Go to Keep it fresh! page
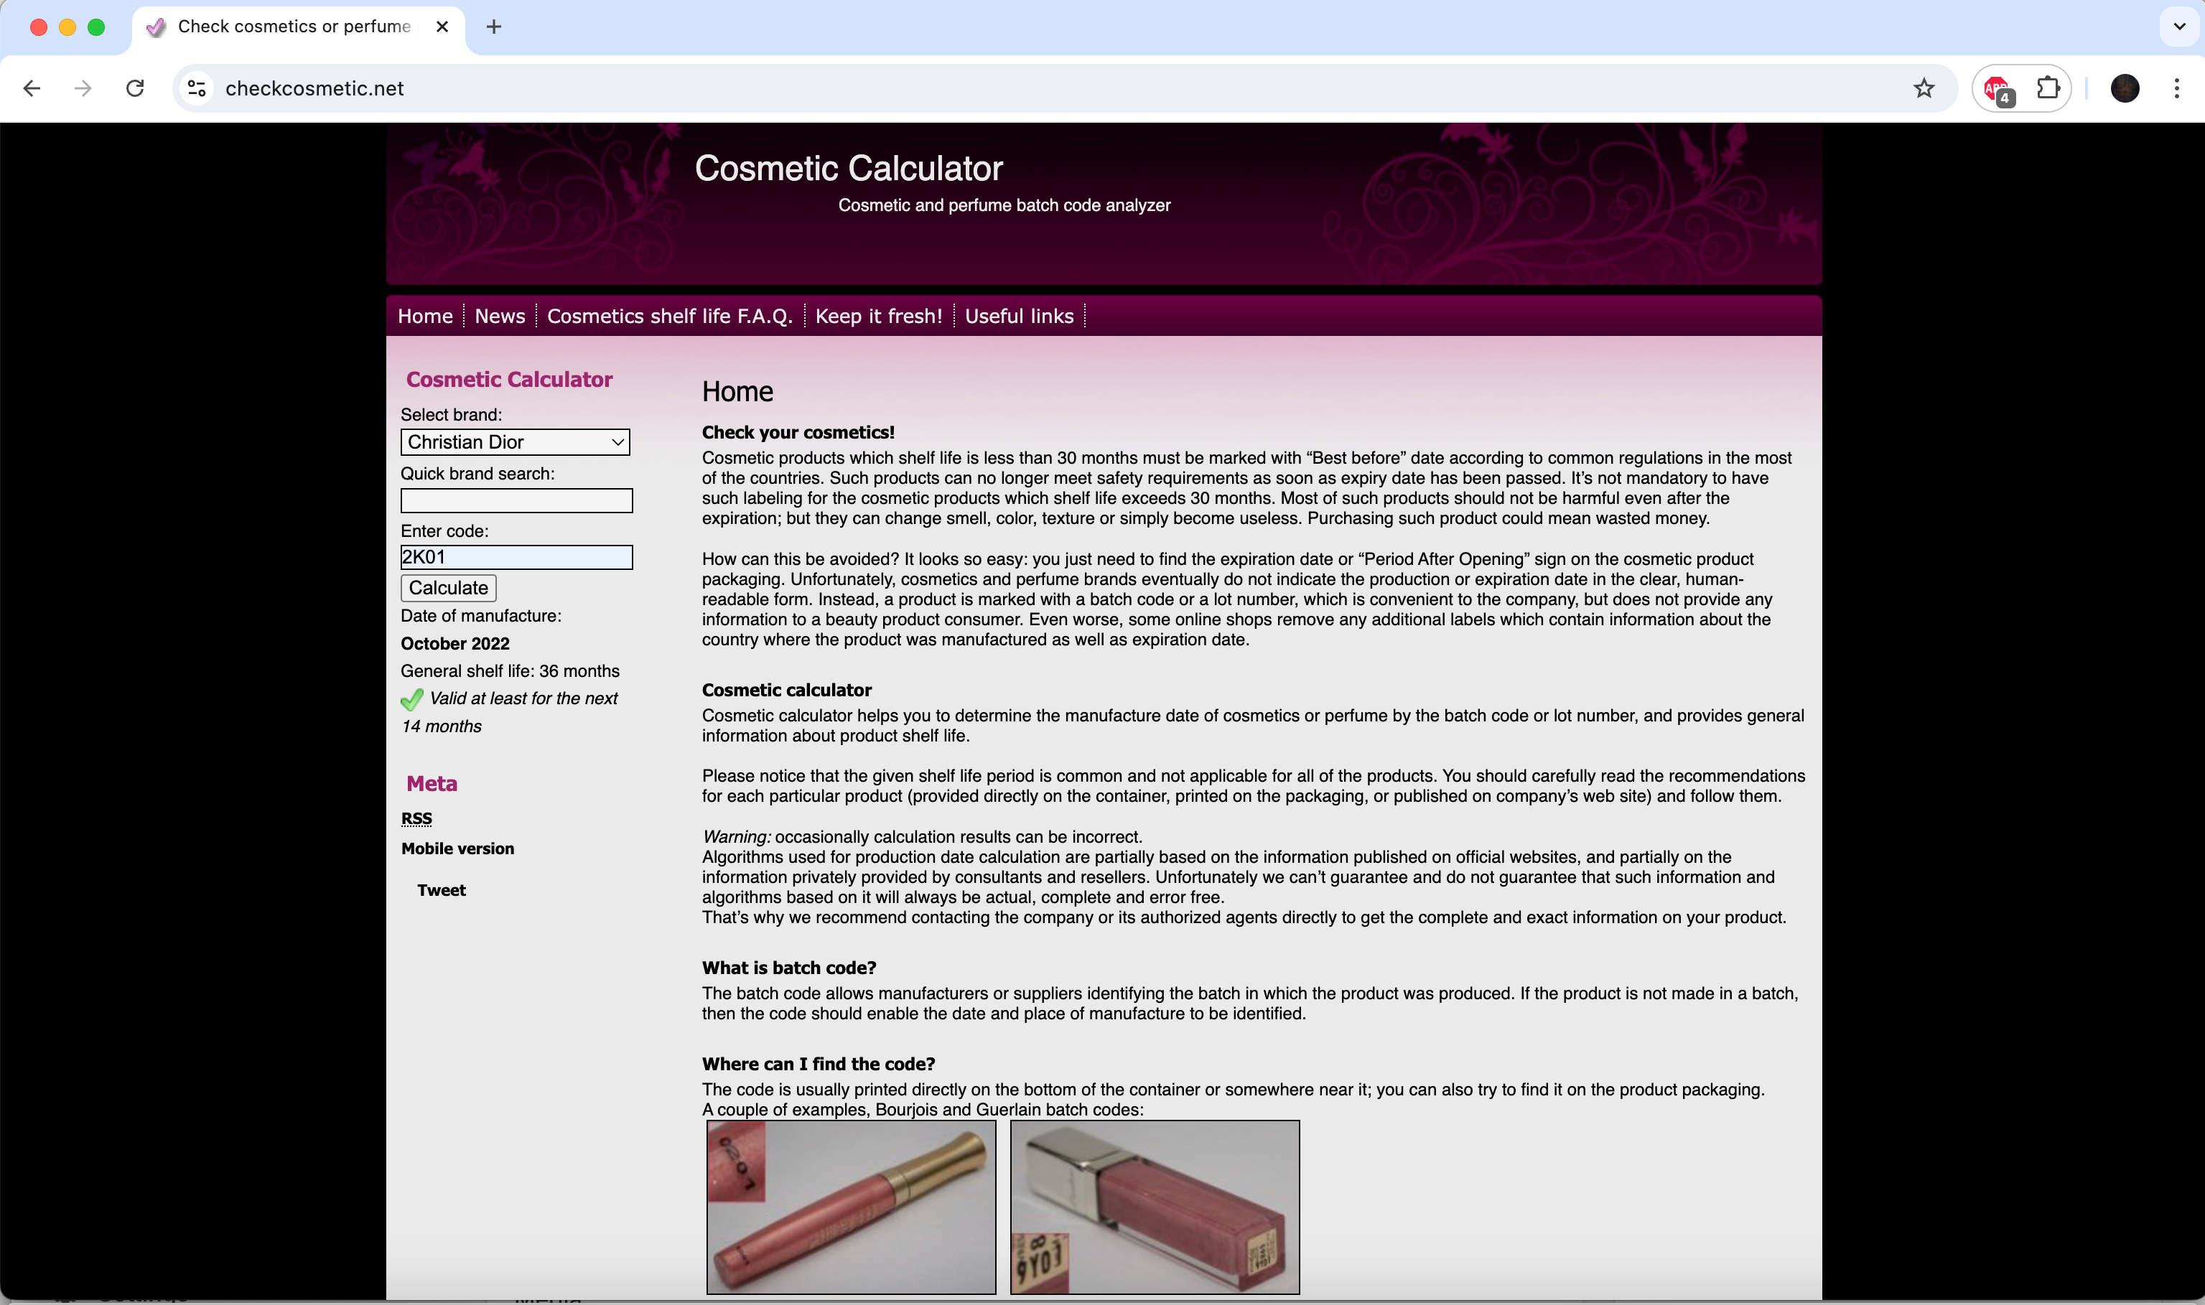 point(878,316)
